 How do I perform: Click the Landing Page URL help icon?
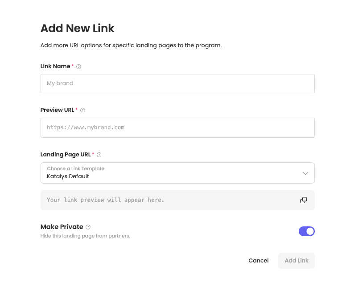coord(99,155)
